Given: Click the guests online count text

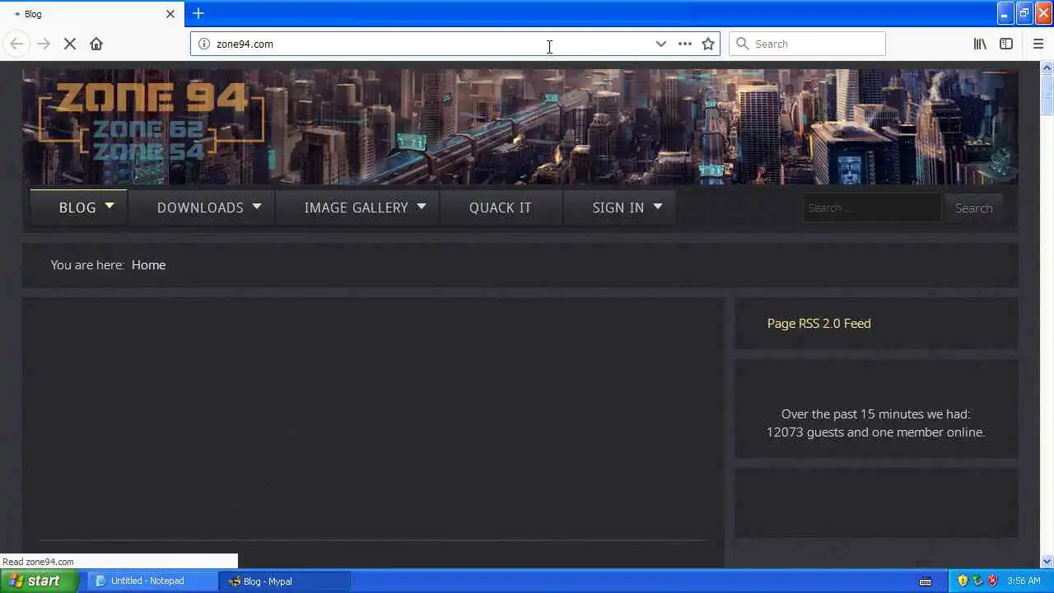Looking at the screenshot, I should point(875,432).
